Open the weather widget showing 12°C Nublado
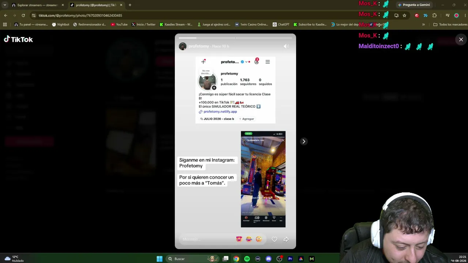Viewport: 468px width, 263px height. pyautogui.click(x=14, y=259)
